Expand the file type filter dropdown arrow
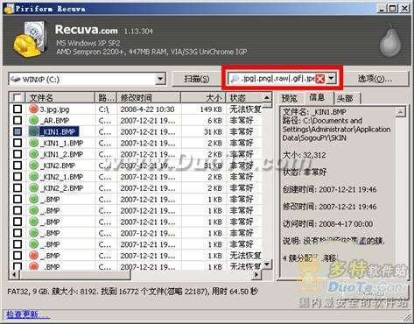Screen dimensions: 414x324 click(x=331, y=79)
